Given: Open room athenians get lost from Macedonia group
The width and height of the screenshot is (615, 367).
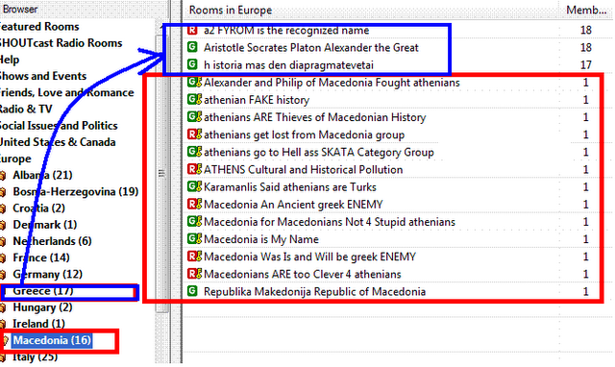Looking at the screenshot, I should click(x=304, y=135).
